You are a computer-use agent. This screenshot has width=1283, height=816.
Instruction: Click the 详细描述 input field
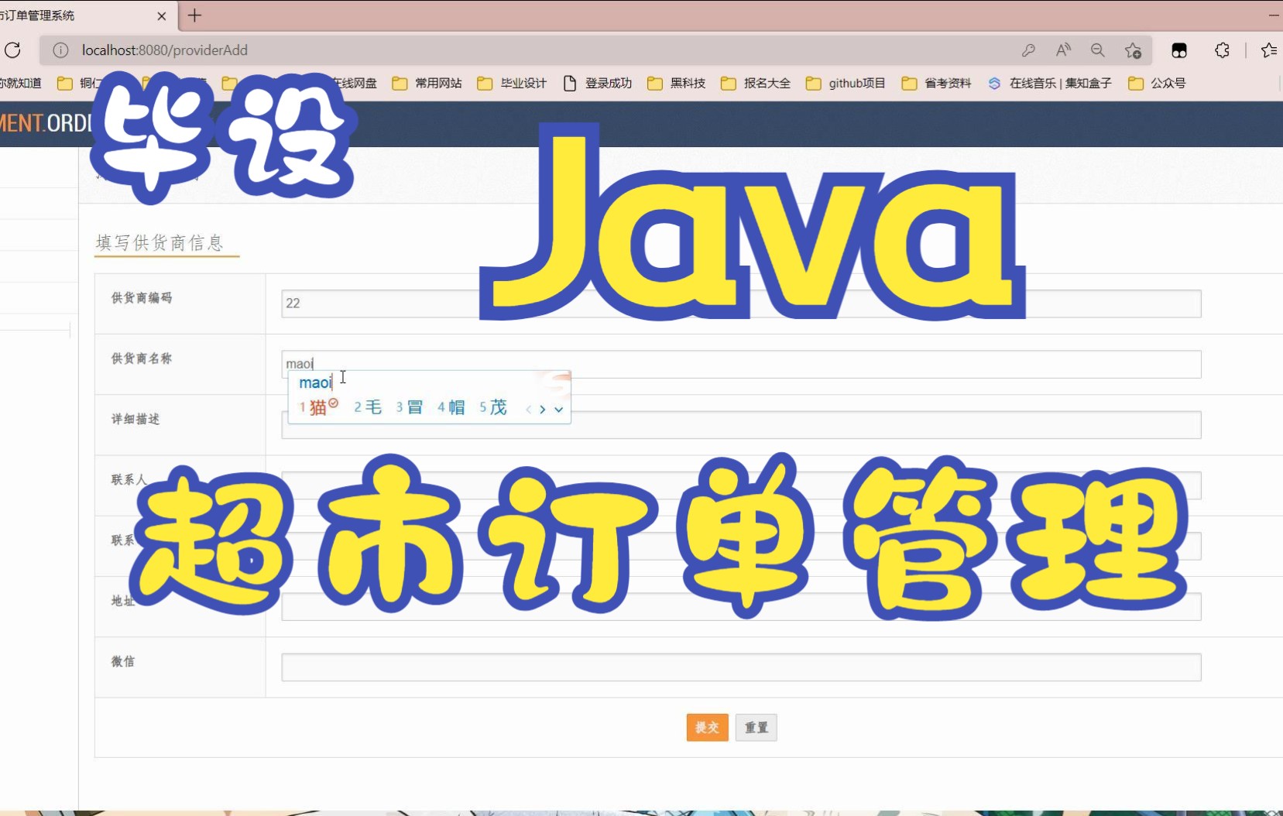[x=741, y=425]
